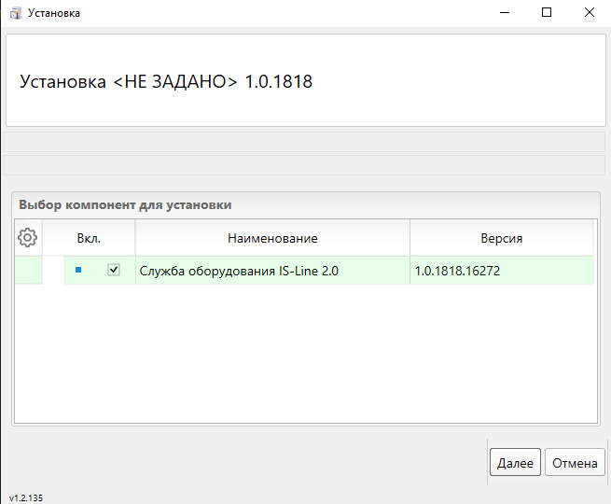Click the Выбор компонент для установки heading
Screen dimensions: 611x504
point(125,205)
